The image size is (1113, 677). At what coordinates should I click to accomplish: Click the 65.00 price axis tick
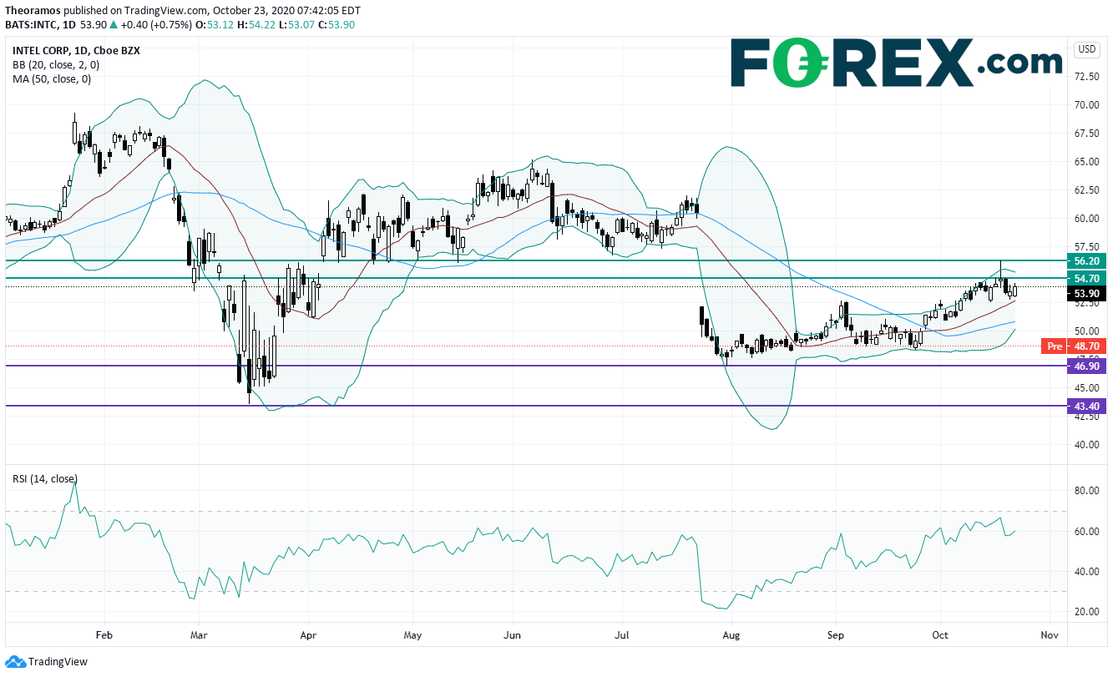(1086, 161)
